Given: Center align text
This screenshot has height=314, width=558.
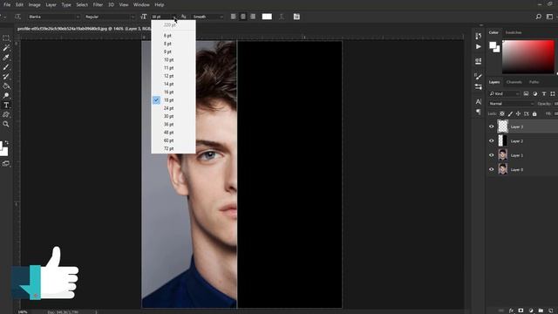Looking at the screenshot, I should click(243, 17).
